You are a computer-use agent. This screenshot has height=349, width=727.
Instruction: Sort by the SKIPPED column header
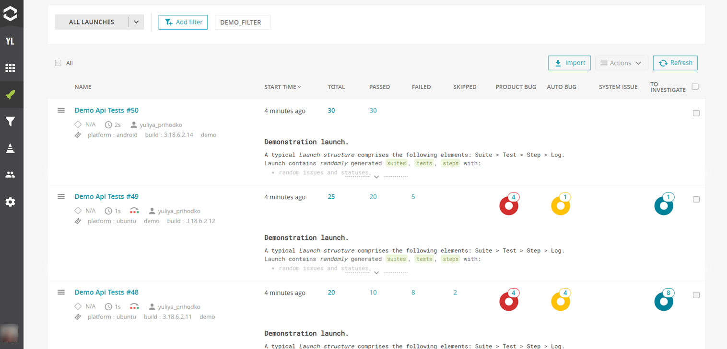click(x=465, y=87)
